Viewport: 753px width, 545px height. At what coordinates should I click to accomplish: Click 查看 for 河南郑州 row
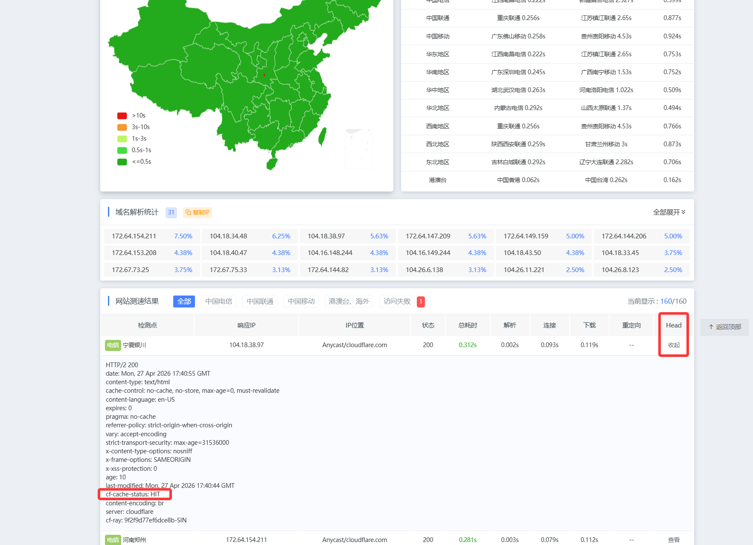[674, 540]
